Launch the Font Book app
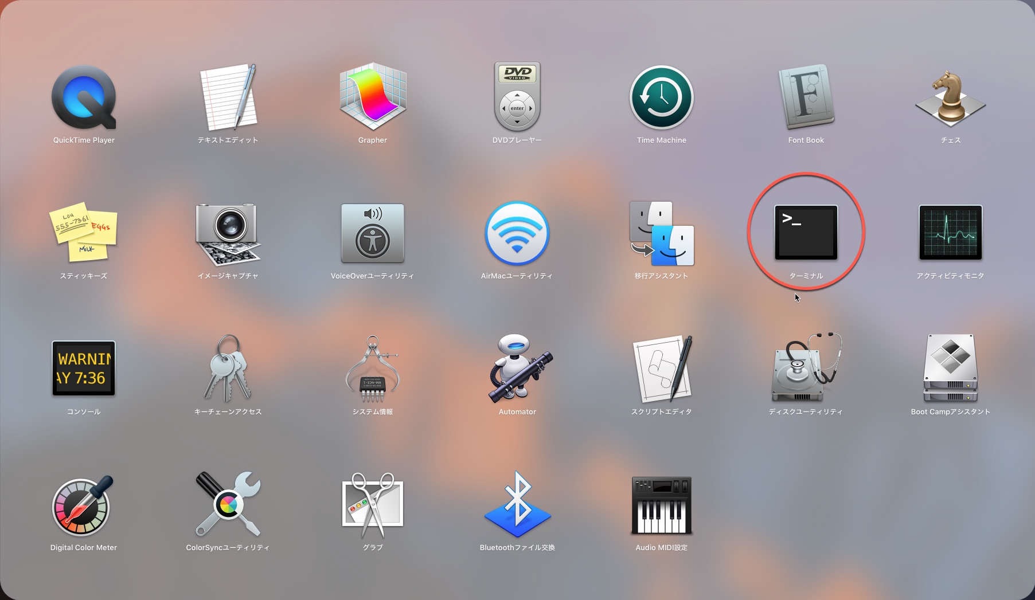 (806, 97)
